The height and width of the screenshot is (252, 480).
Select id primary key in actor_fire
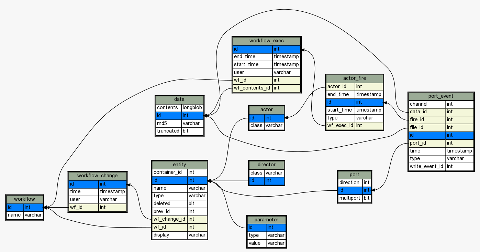coord(354,102)
